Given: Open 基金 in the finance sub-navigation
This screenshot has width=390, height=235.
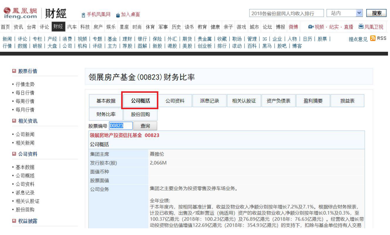Looking at the screenshot, I should (x=112, y=39).
